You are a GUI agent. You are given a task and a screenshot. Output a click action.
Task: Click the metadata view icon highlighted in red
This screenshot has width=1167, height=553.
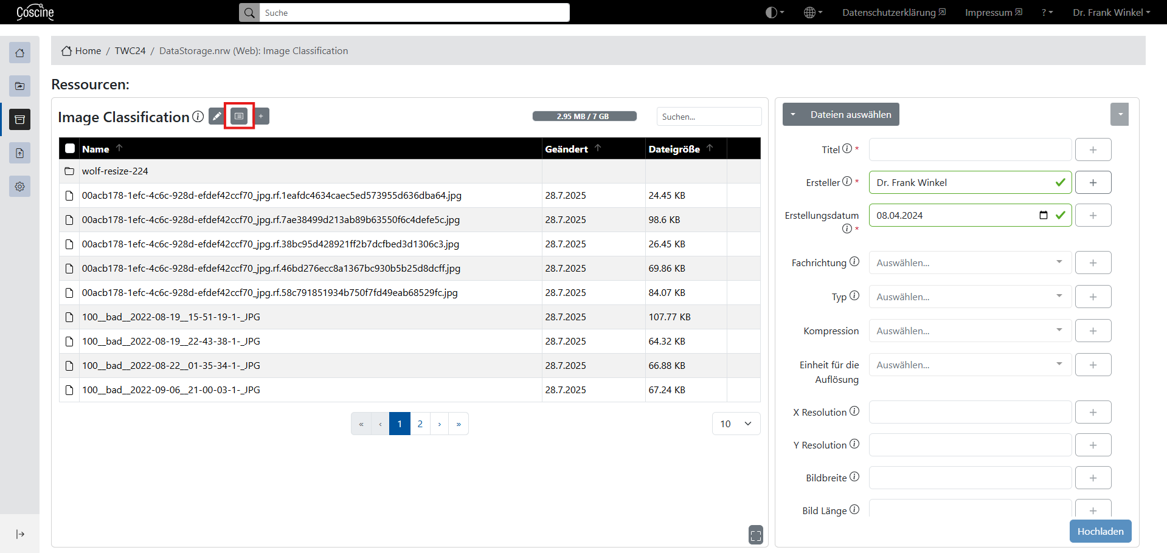[239, 116]
